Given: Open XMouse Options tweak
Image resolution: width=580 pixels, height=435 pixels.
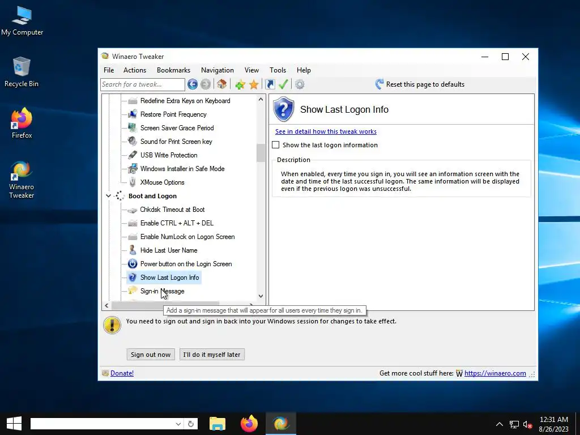Looking at the screenshot, I should point(162,182).
